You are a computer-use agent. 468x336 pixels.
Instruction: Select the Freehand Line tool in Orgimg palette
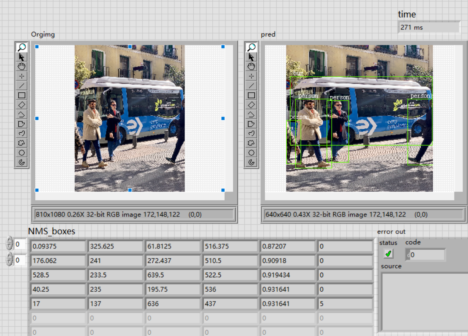point(22,134)
